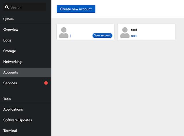
Task: Click the avatar icon for user j
Action: [64, 33]
